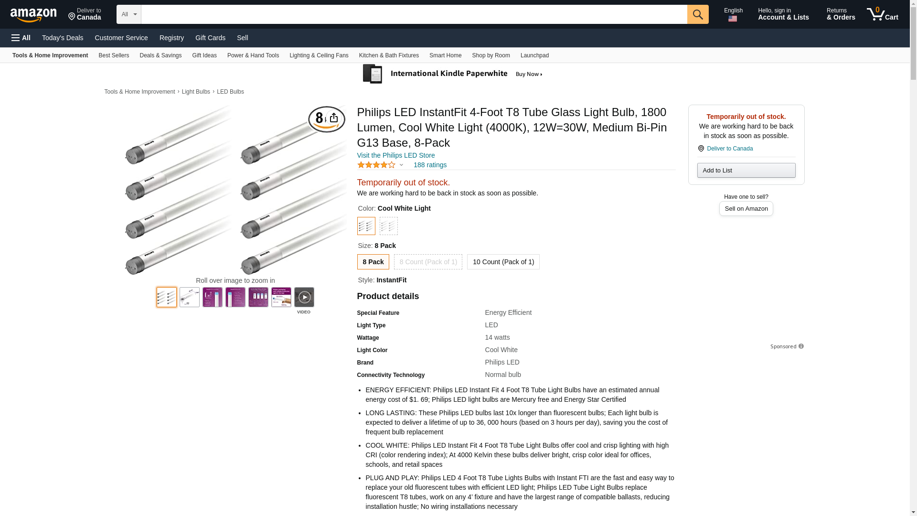Choose the second color swatch option

pos(389,226)
